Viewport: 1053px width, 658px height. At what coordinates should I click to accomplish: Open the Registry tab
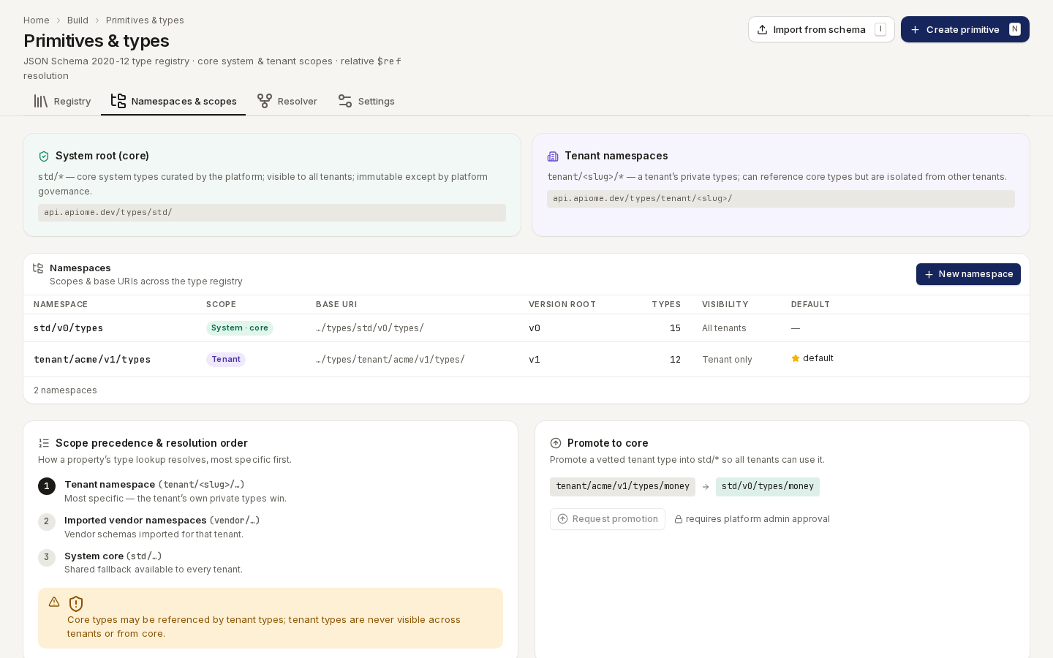63,101
